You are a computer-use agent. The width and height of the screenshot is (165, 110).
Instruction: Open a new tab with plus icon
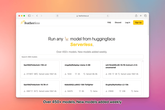coord(141,16)
